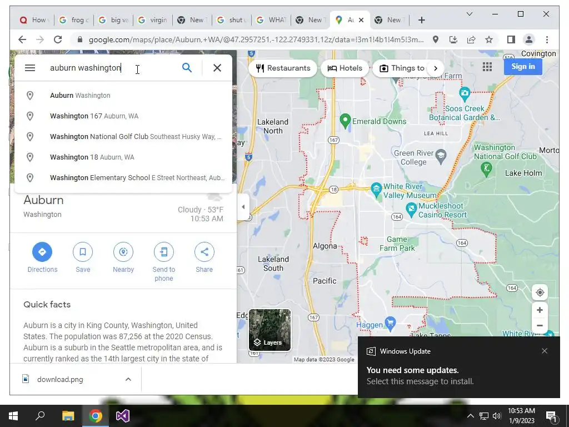Click the Haggen shopping cart marker

click(390, 323)
